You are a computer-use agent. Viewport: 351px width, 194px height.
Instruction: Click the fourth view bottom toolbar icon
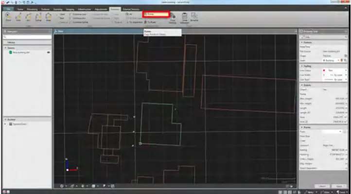click(x=93, y=186)
